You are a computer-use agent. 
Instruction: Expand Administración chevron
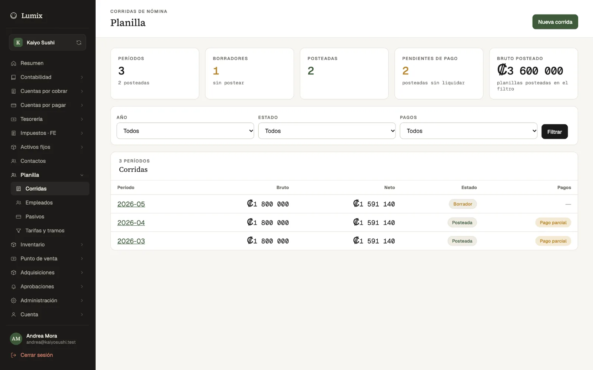pos(82,300)
